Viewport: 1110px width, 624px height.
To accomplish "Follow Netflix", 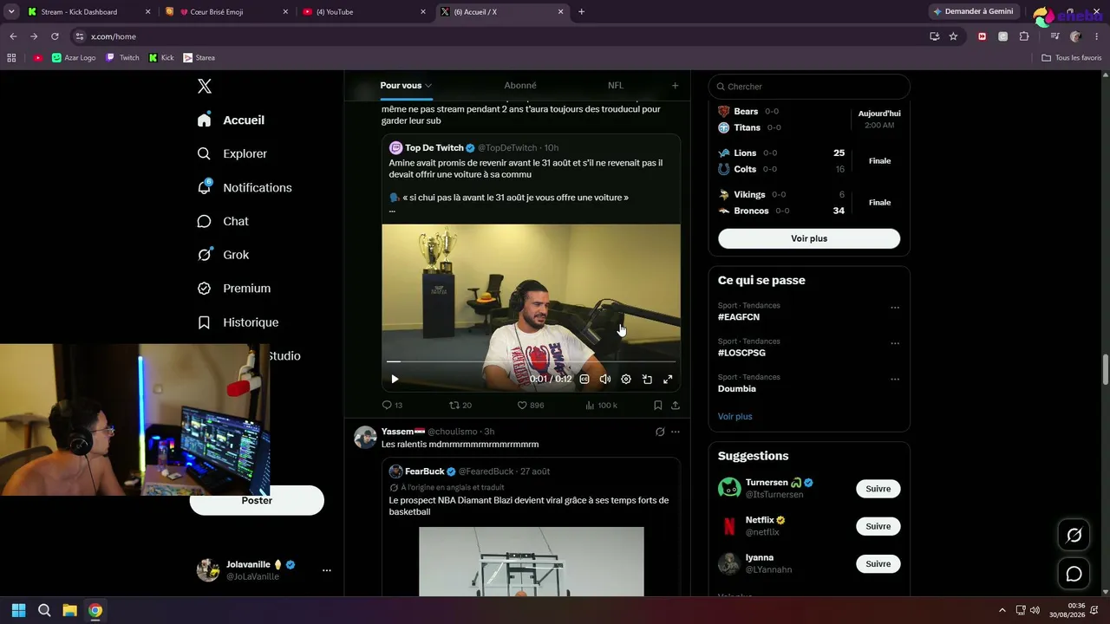I will coord(878,526).
